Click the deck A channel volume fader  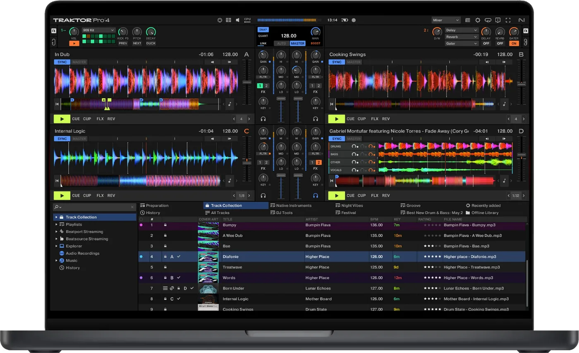point(281,99)
